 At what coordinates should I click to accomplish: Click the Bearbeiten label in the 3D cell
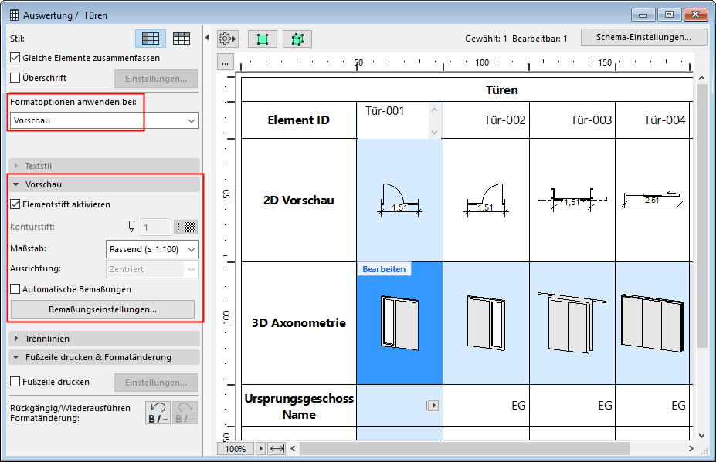point(384,269)
